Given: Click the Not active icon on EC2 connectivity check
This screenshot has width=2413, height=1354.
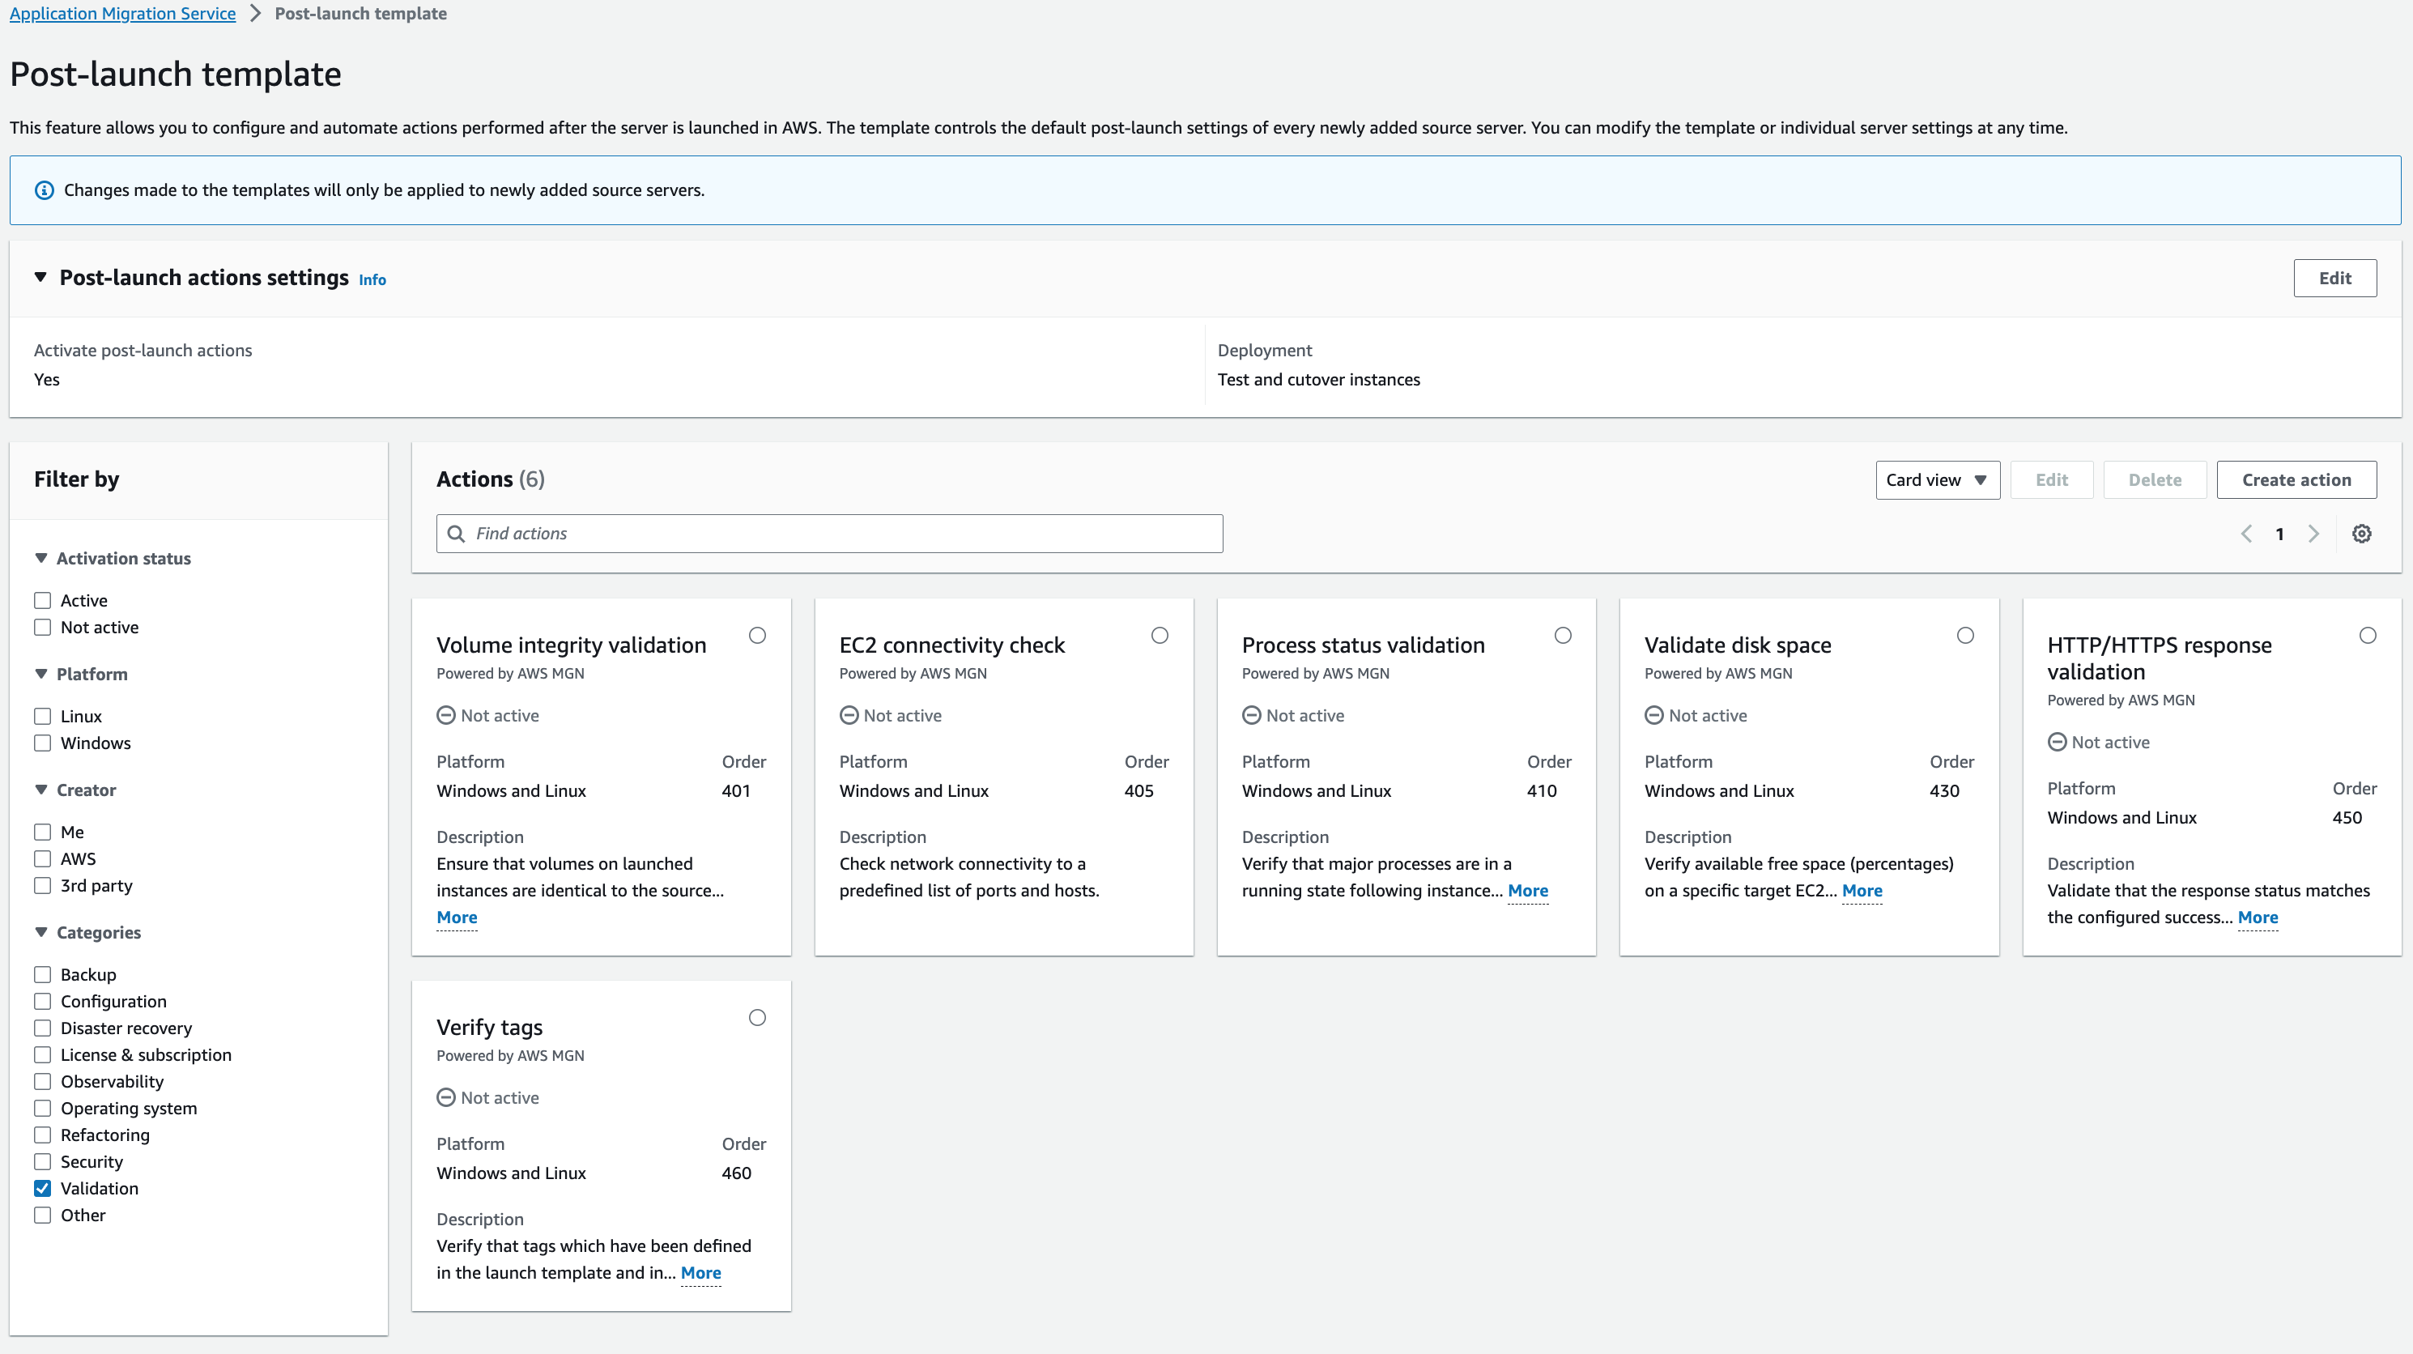Looking at the screenshot, I should tap(849, 715).
